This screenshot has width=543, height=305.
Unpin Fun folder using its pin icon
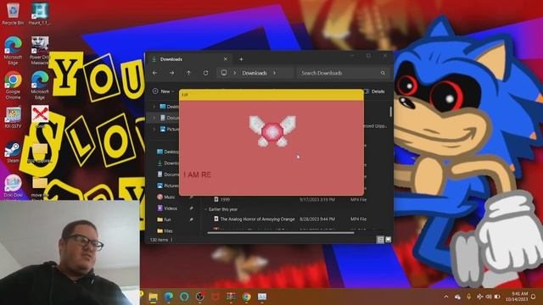[191, 219]
